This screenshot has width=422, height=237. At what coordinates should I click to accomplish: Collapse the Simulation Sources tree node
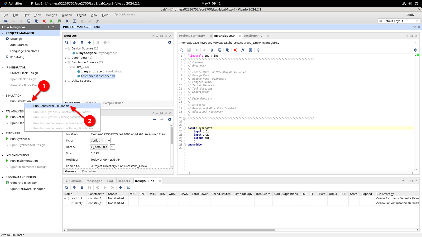click(x=66, y=62)
